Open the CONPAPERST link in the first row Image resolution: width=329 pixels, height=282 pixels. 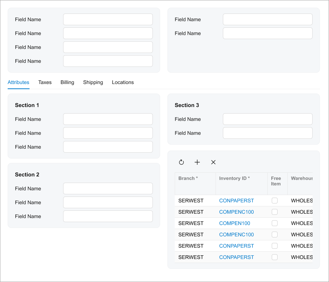pyautogui.click(x=236, y=201)
